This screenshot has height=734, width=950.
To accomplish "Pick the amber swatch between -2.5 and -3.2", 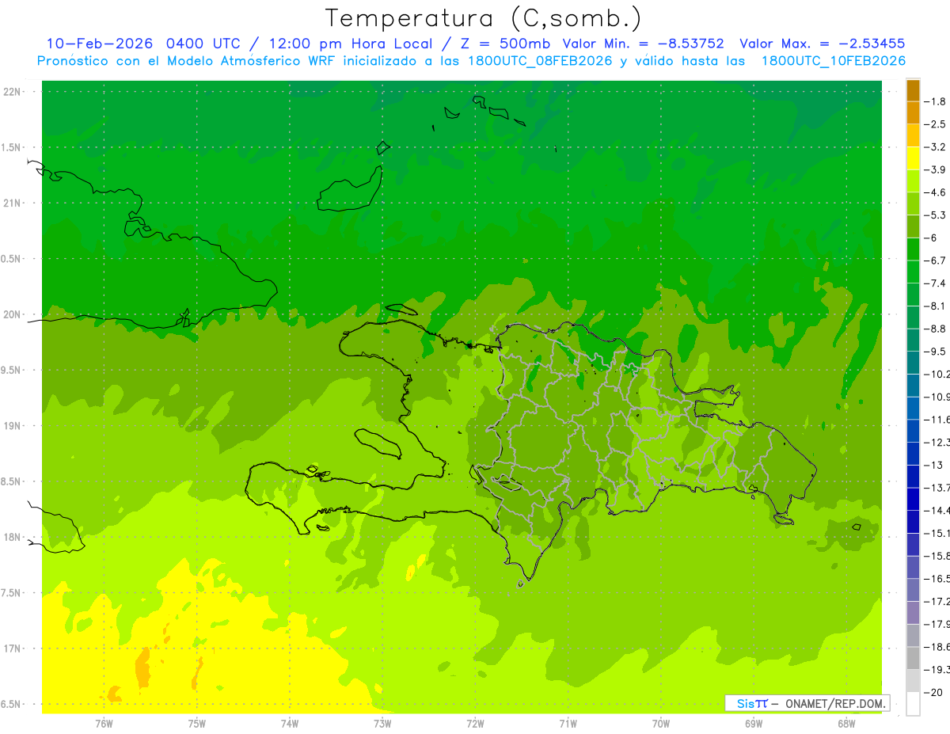I will [x=913, y=135].
